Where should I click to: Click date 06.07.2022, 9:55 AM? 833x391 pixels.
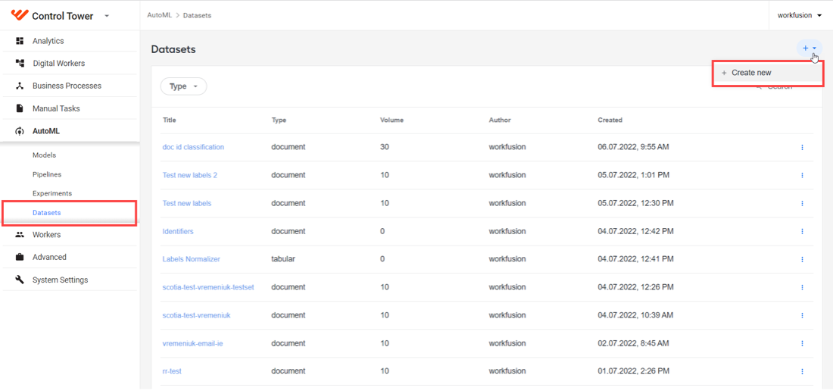click(633, 147)
